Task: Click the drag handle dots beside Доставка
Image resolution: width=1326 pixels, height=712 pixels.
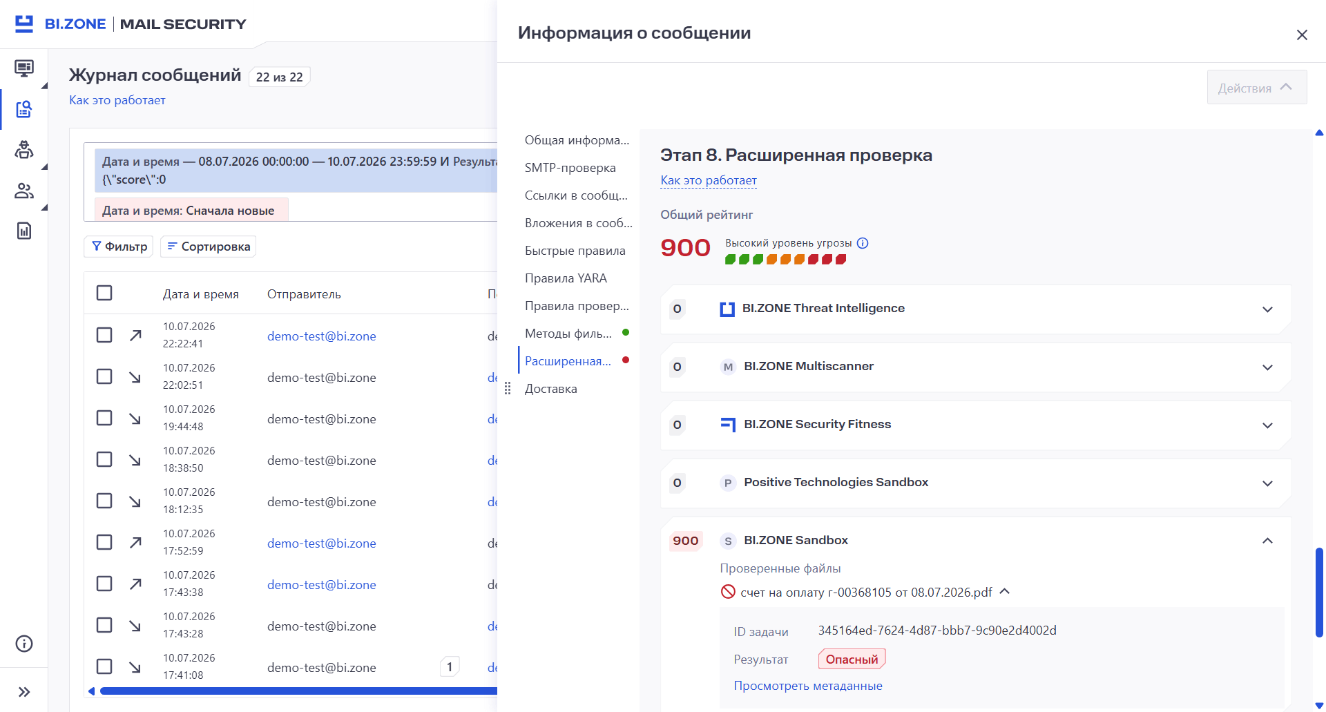Action: coord(508,388)
